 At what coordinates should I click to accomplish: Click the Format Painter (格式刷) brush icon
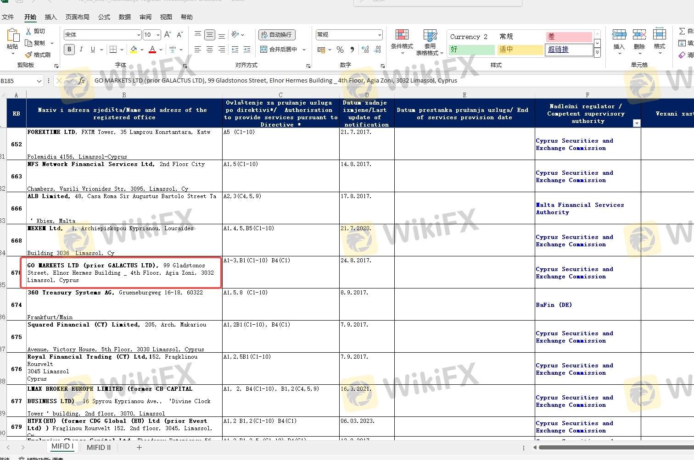pos(29,55)
